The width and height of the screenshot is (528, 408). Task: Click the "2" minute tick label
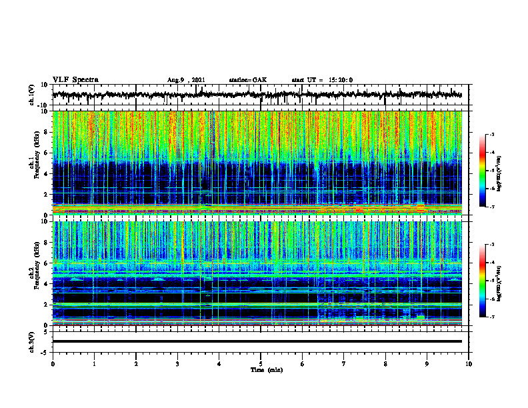pos(136,364)
